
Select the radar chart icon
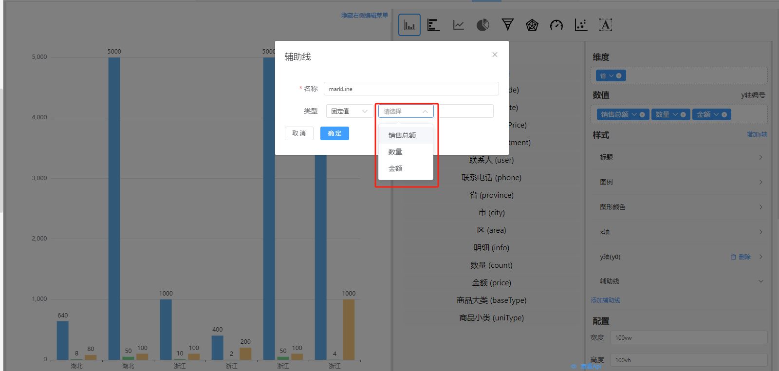pos(532,25)
